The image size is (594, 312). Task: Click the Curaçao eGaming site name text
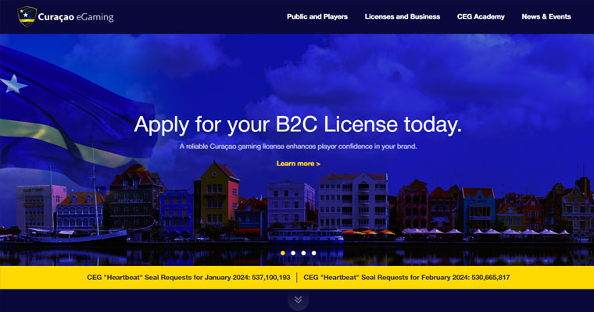tap(76, 17)
